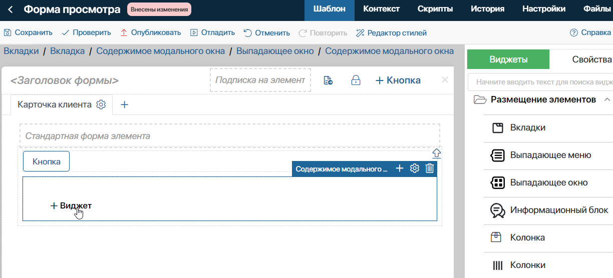
Task: Select the Выпадающее меню widget icon
Action: [x=497, y=155]
